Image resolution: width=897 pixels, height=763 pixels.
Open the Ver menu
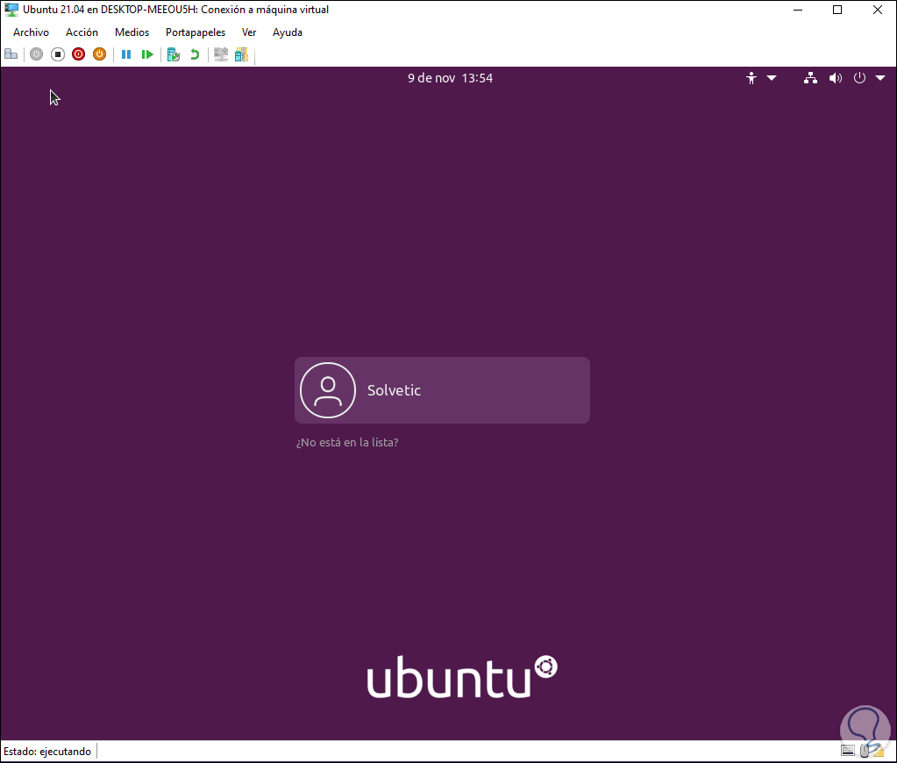coord(249,32)
